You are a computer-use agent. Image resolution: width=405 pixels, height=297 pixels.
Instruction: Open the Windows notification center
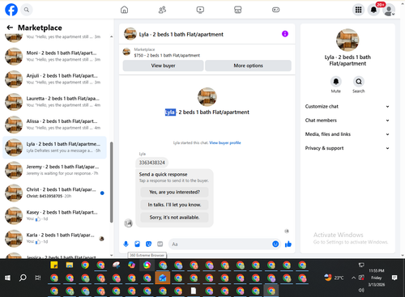click(x=394, y=278)
